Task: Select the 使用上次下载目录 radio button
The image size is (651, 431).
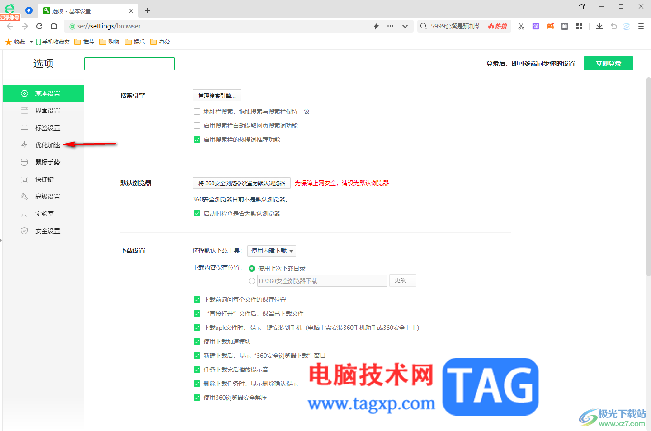Action: 252,268
